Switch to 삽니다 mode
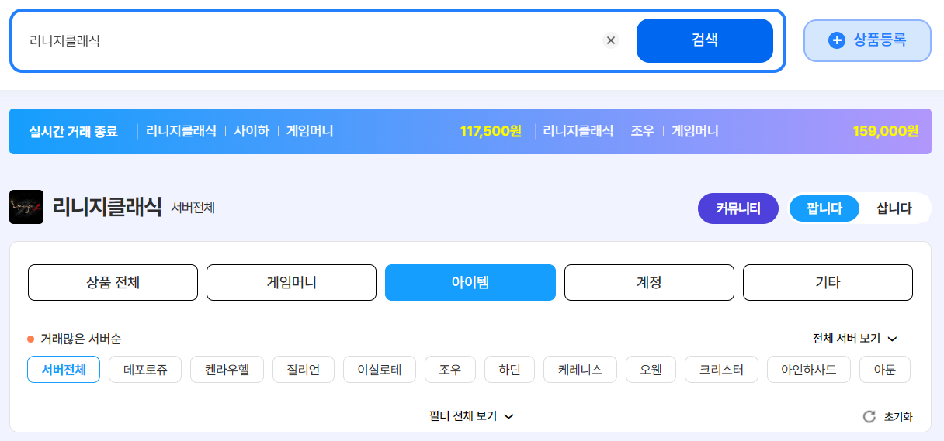Screen dimensions: 944x441 pyautogui.click(x=894, y=208)
